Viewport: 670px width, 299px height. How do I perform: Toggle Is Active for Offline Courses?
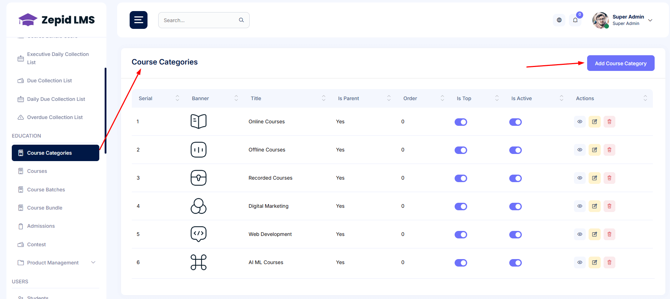coord(516,150)
